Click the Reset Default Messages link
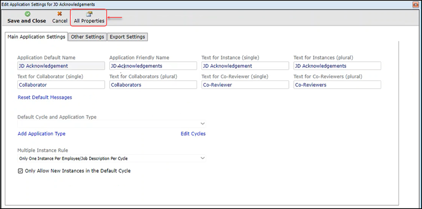Image resolution: width=422 pixels, height=209 pixels. 45,97
